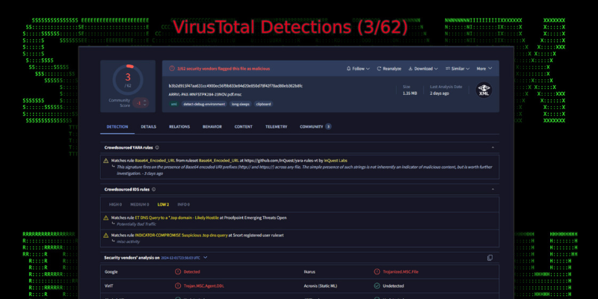The image size is (598, 299).
Task: Click the long-sleeps tag
Action: point(241,104)
